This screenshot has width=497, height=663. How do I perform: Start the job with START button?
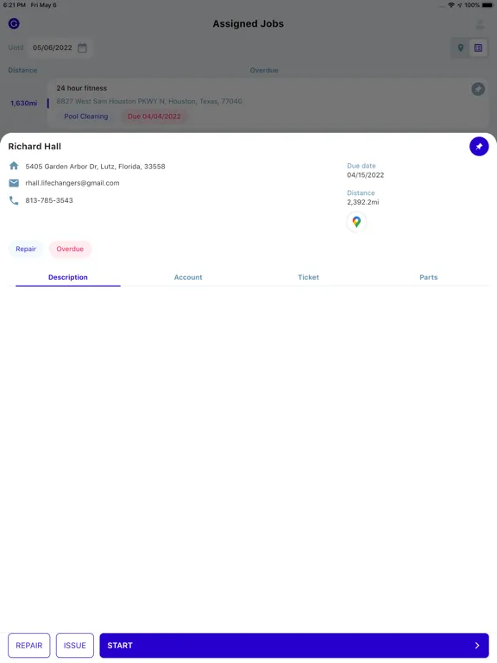click(294, 645)
